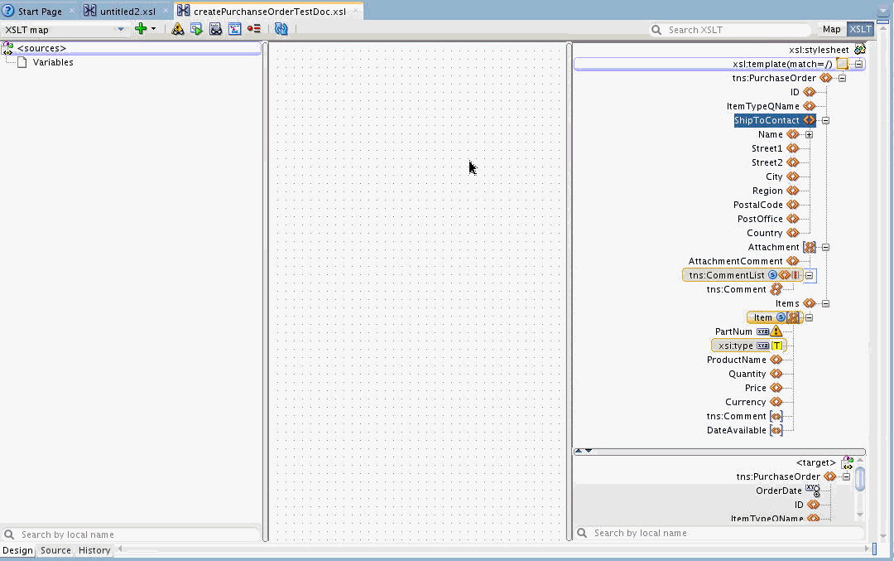The height and width of the screenshot is (561, 894).
Task: Open the XSLT map combo box
Action: coord(65,30)
